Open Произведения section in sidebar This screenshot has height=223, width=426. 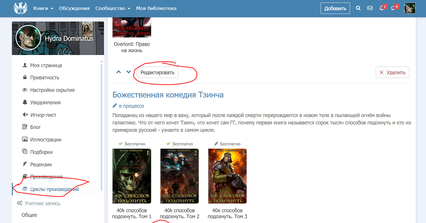47,176
